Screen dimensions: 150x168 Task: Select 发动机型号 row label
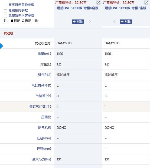click(43, 43)
